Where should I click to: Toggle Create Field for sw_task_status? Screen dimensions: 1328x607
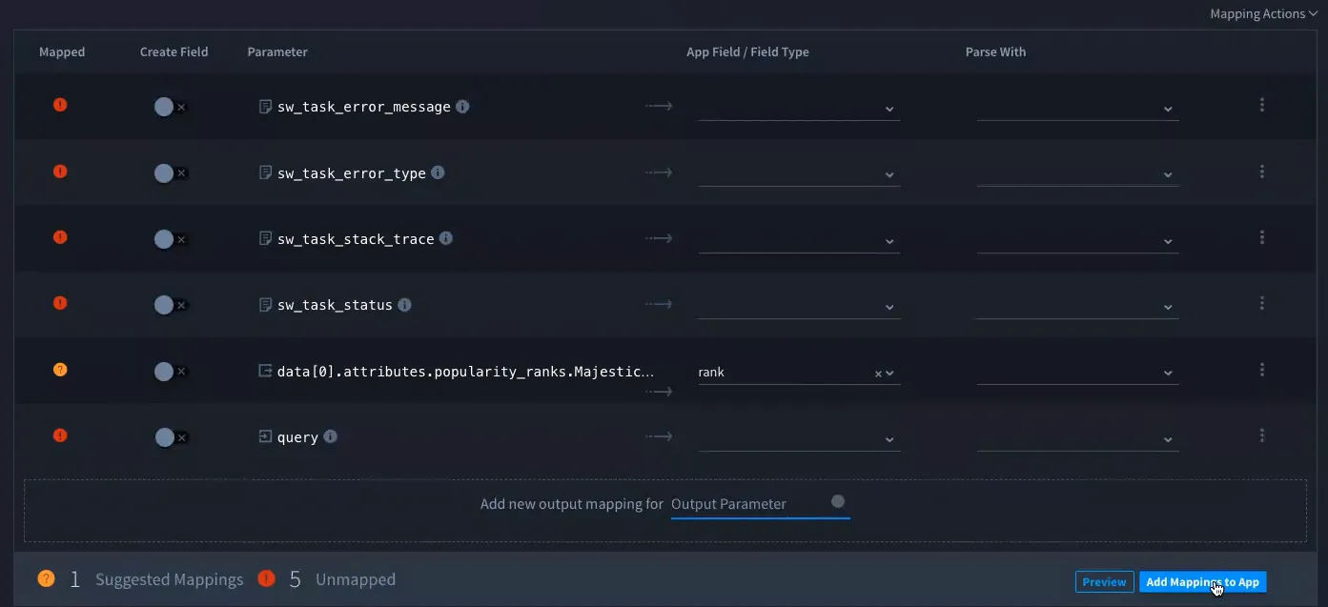coord(170,305)
